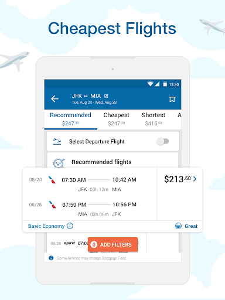Viewport: 225px width, 300px height.
Task: Click the smiley face icon near Great
Action: point(178,226)
